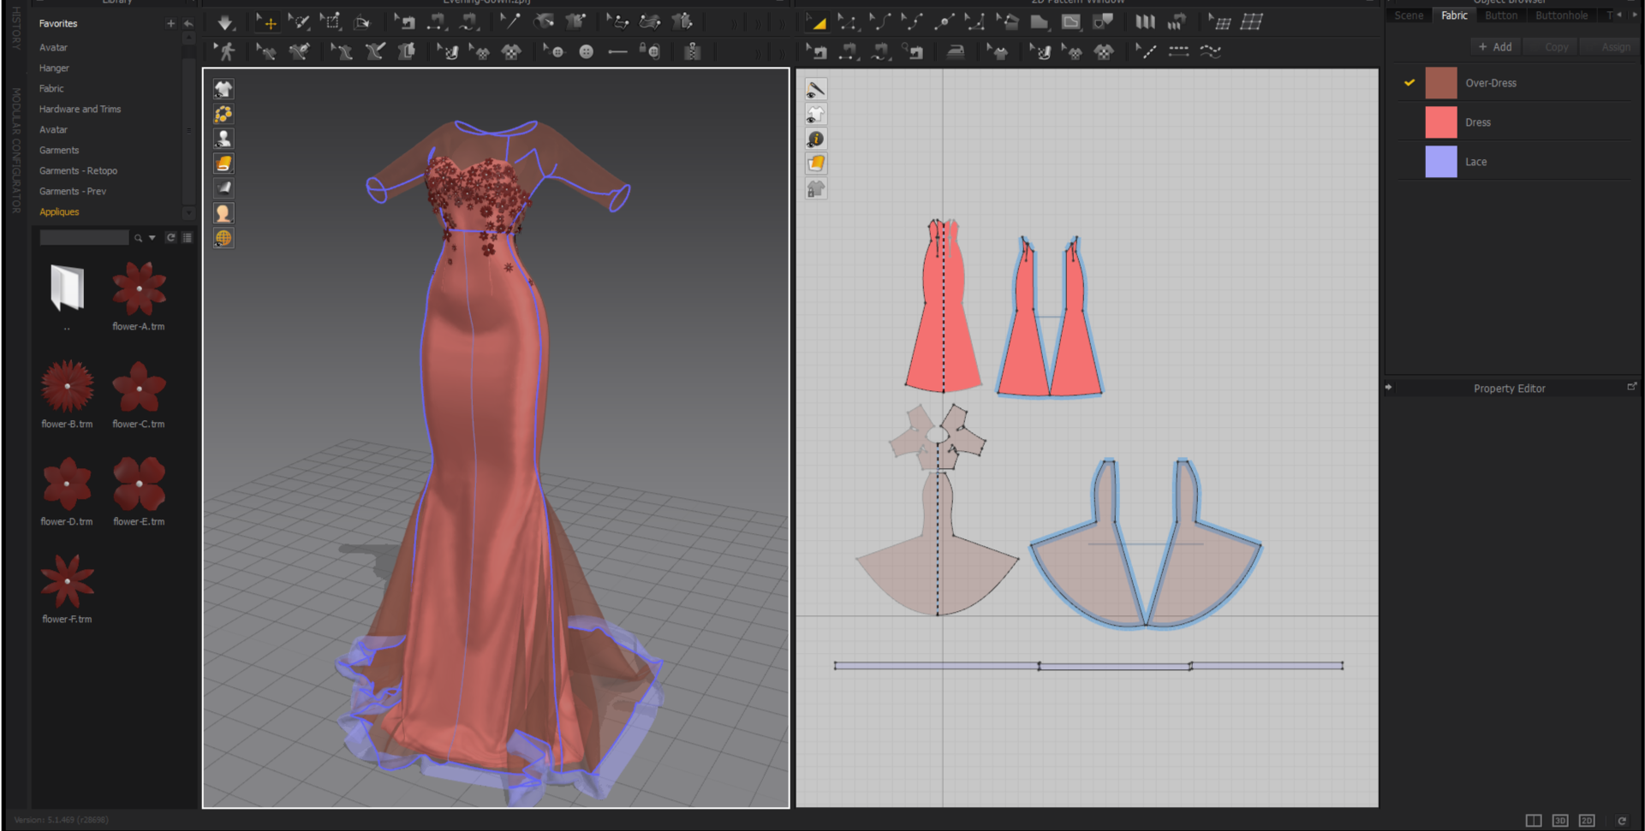Open the Hardware and Trims library folder
The image size is (1645, 831).
(x=80, y=110)
